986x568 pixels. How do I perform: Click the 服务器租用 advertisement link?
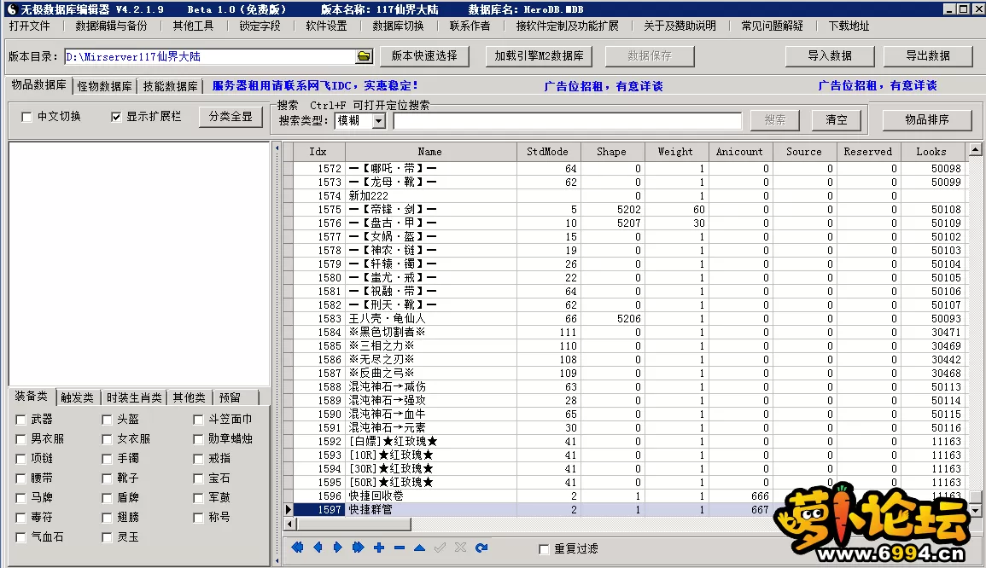pyautogui.click(x=314, y=85)
